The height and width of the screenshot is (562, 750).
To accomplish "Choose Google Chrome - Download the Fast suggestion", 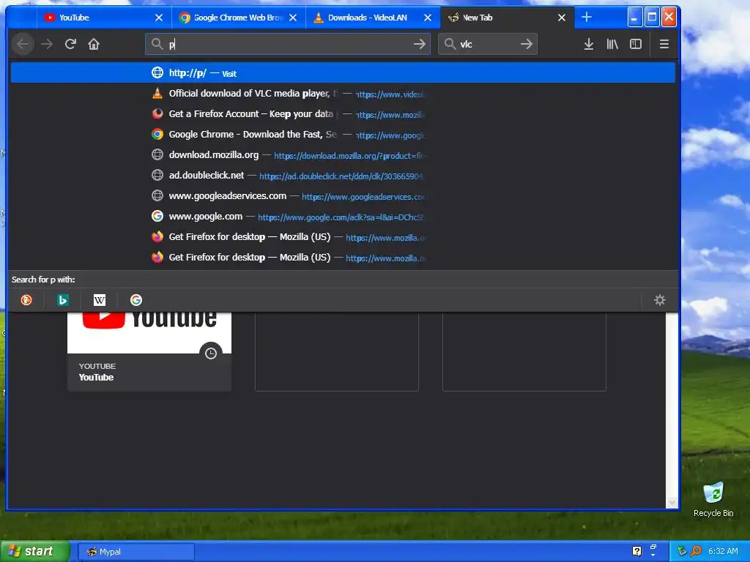I will coord(343,135).
